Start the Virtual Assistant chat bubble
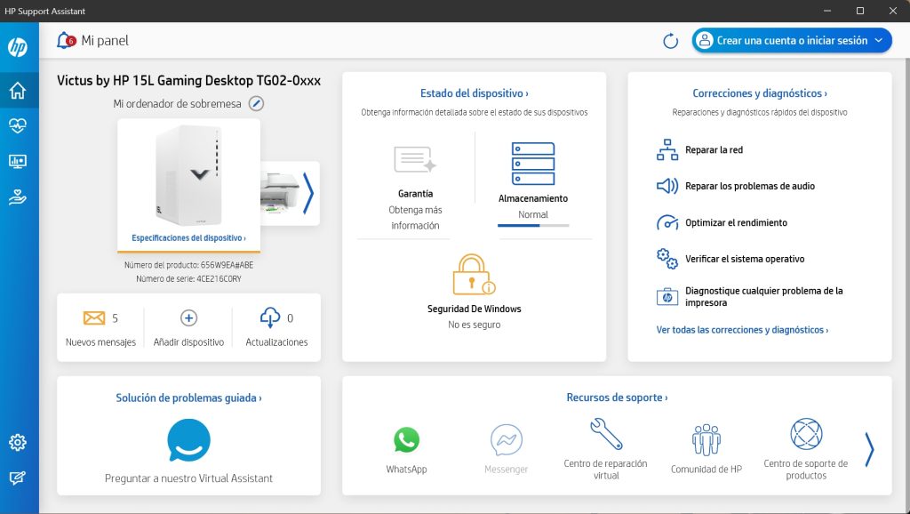910x514 pixels. coord(188,440)
